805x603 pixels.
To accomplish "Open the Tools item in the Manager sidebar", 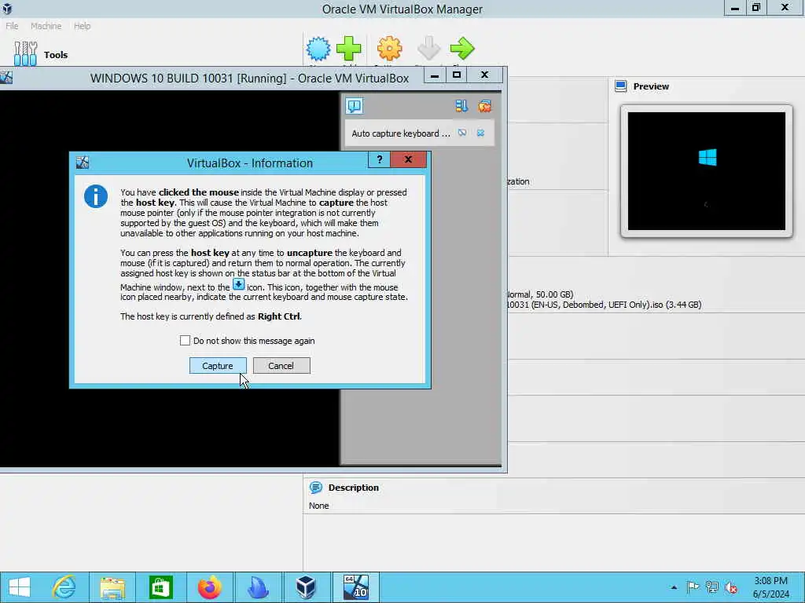I will coord(41,54).
